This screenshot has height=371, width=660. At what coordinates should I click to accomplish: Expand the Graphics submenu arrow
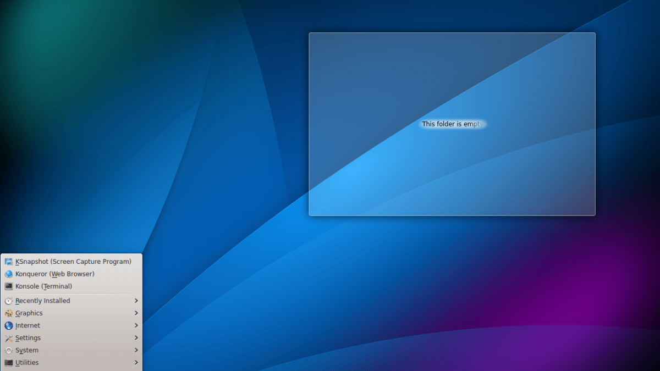coord(136,313)
